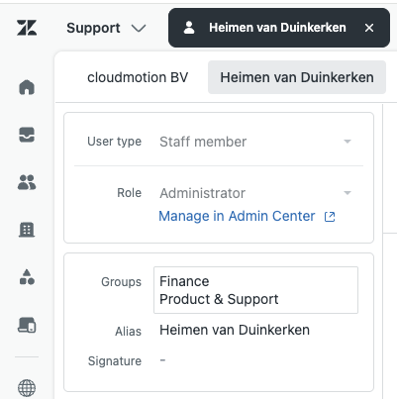The image size is (397, 399).
Task: Open the Home sidebar icon
Action: 27,87
